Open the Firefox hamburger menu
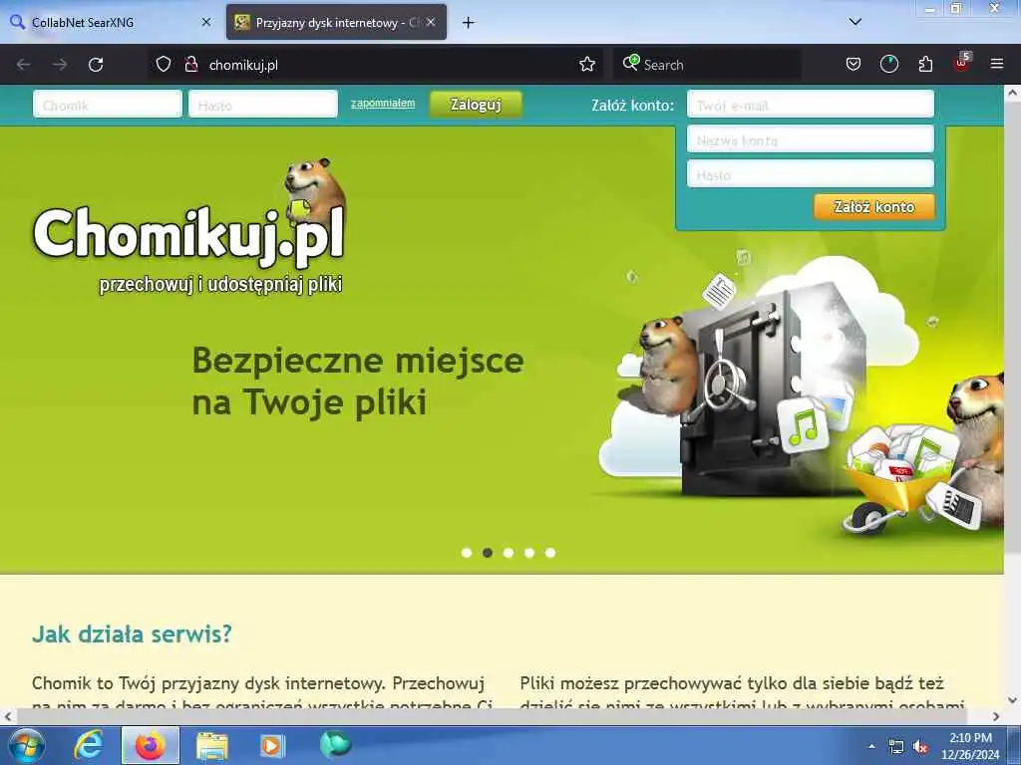 [996, 65]
